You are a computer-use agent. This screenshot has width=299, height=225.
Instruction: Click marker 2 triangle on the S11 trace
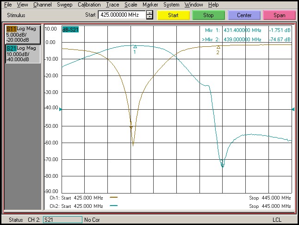tap(218, 47)
